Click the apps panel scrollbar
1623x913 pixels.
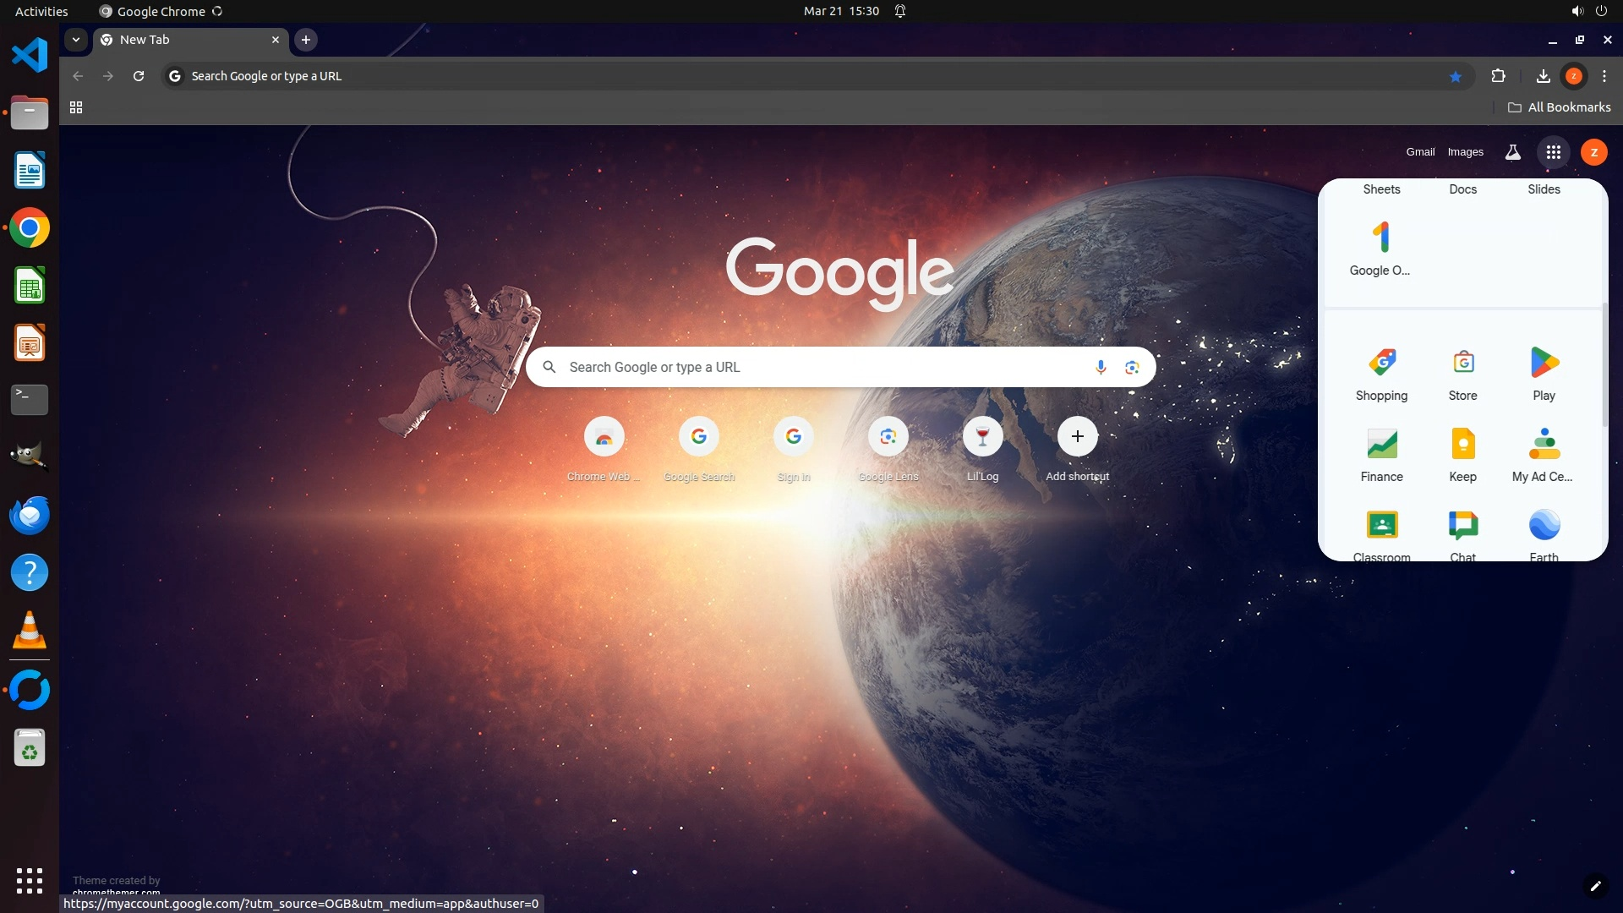tap(1604, 364)
